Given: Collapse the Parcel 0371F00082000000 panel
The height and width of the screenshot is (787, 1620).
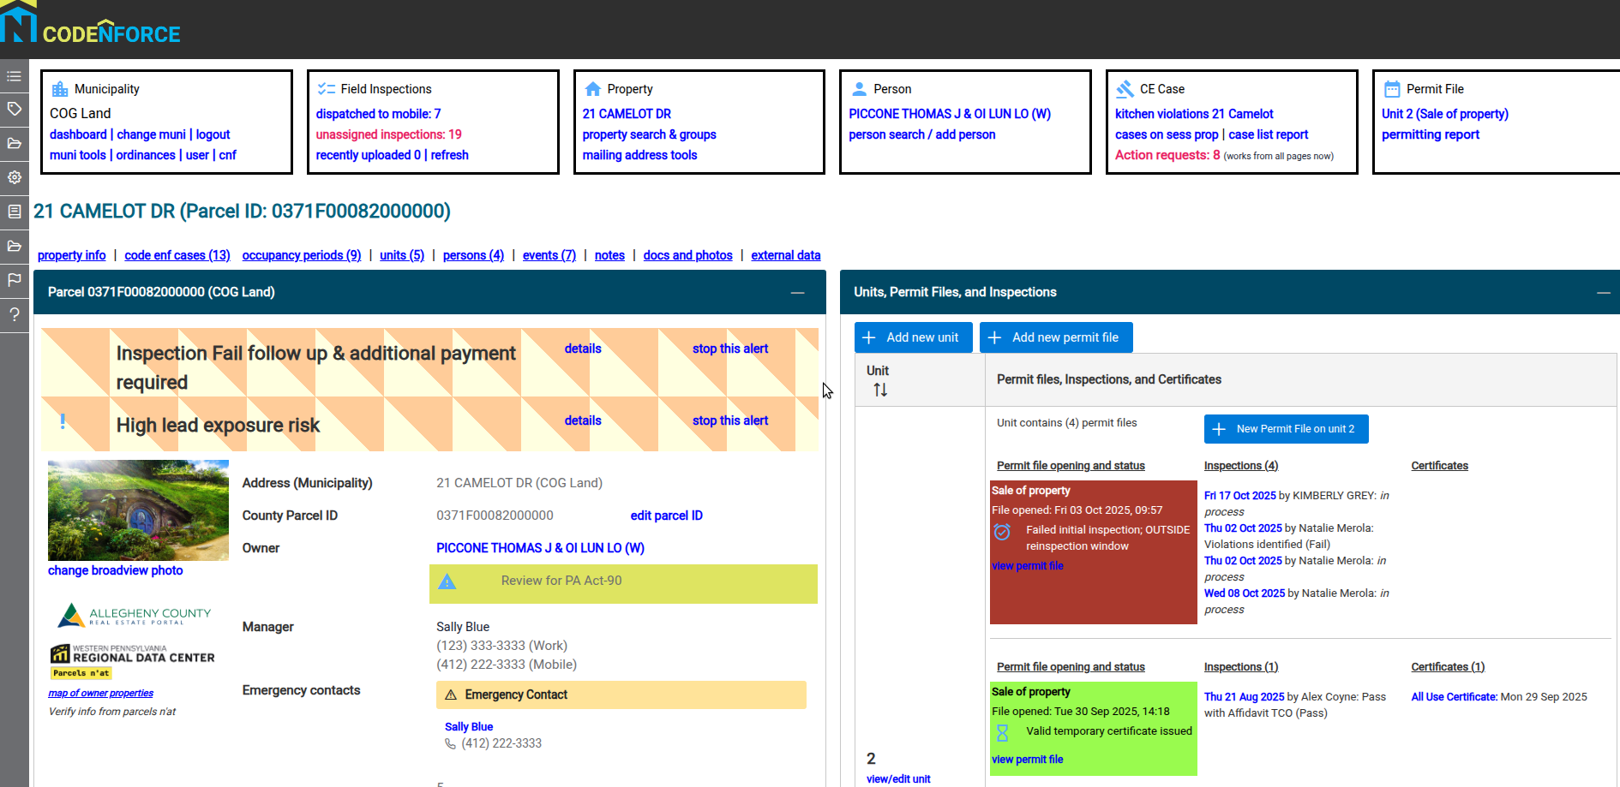Looking at the screenshot, I should click(x=797, y=293).
